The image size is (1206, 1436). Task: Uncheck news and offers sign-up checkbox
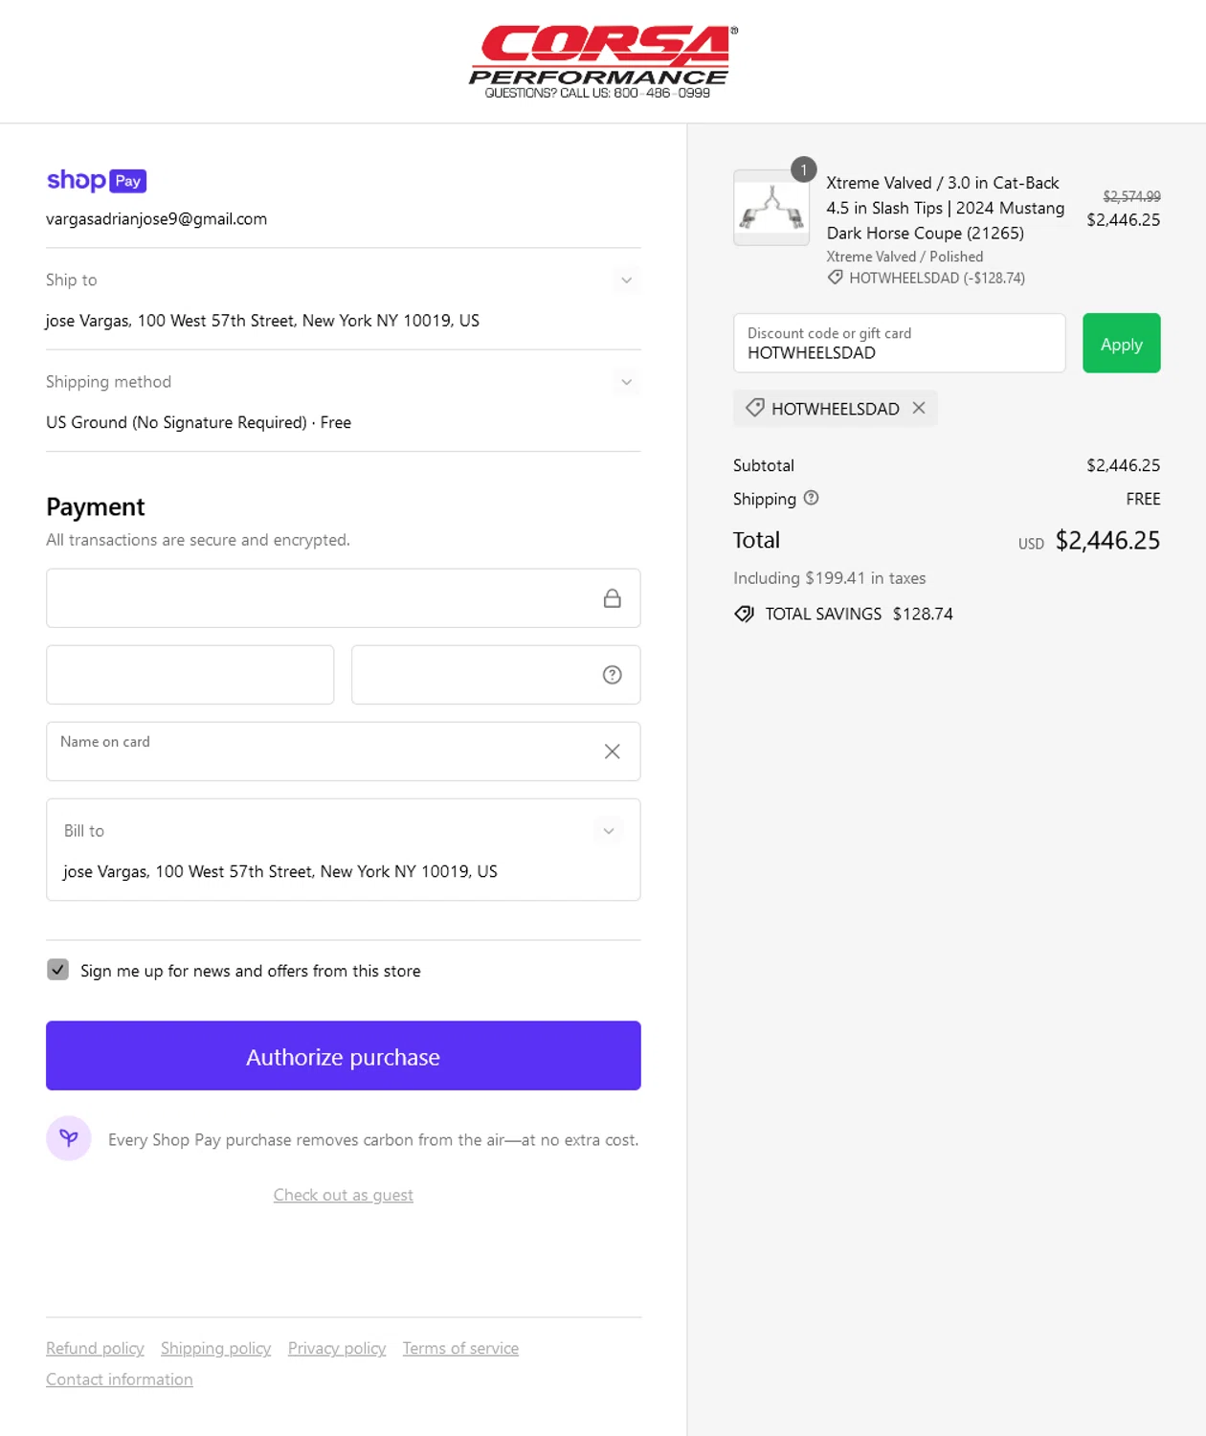(x=58, y=970)
